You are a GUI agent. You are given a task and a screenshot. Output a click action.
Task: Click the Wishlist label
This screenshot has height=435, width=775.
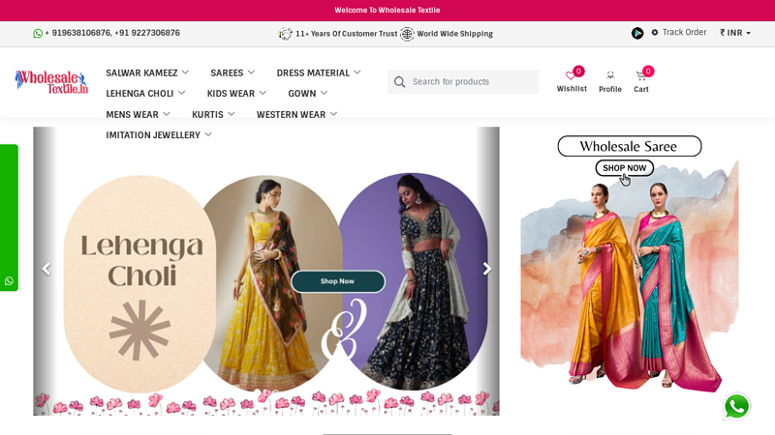pos(572,89)
